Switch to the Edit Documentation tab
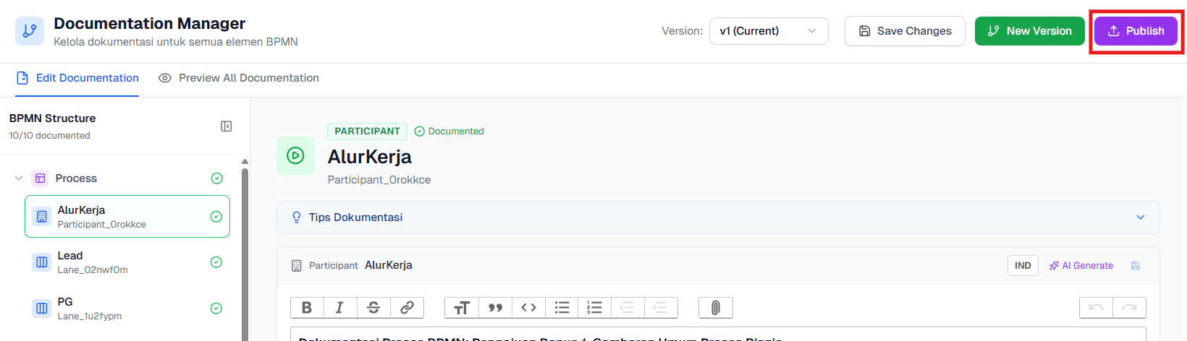Image resolution: width=1187 pixels, height=341 pixels. [77, 78]
